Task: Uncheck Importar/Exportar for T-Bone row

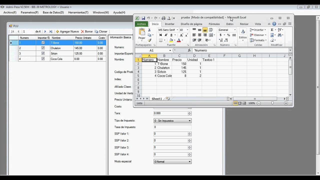Action: coord(43,43)
